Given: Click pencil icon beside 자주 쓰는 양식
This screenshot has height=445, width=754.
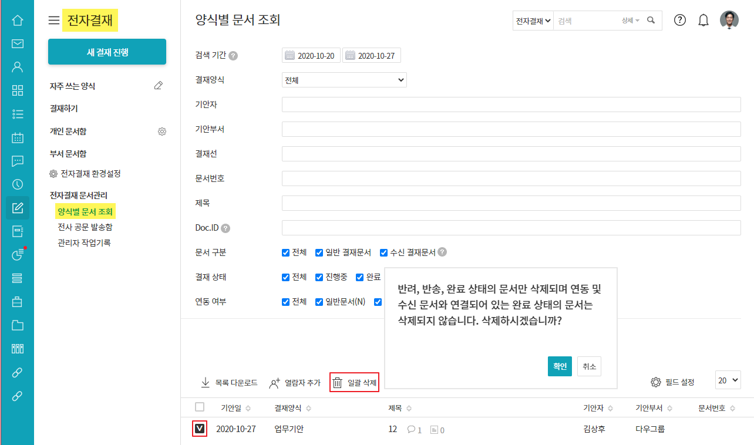Looking at the screenshot, I should [x=158, y=86].
